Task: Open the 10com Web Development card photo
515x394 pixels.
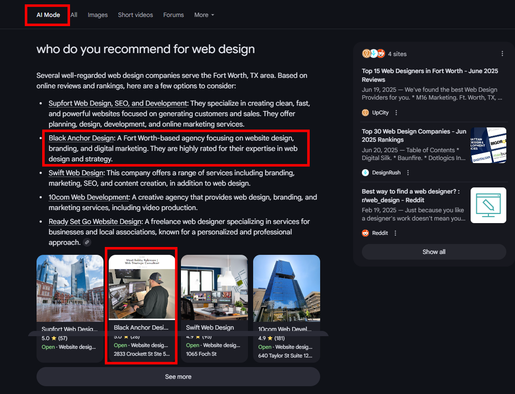Action: pyautogui.click(x=286, y=288)
